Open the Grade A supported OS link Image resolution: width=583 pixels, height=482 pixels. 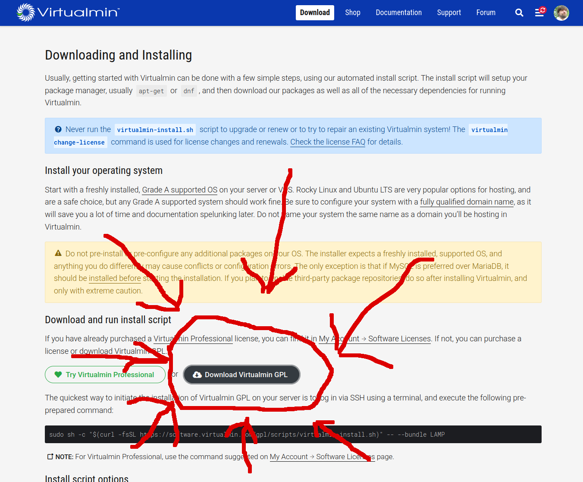[x=180, y=190]
